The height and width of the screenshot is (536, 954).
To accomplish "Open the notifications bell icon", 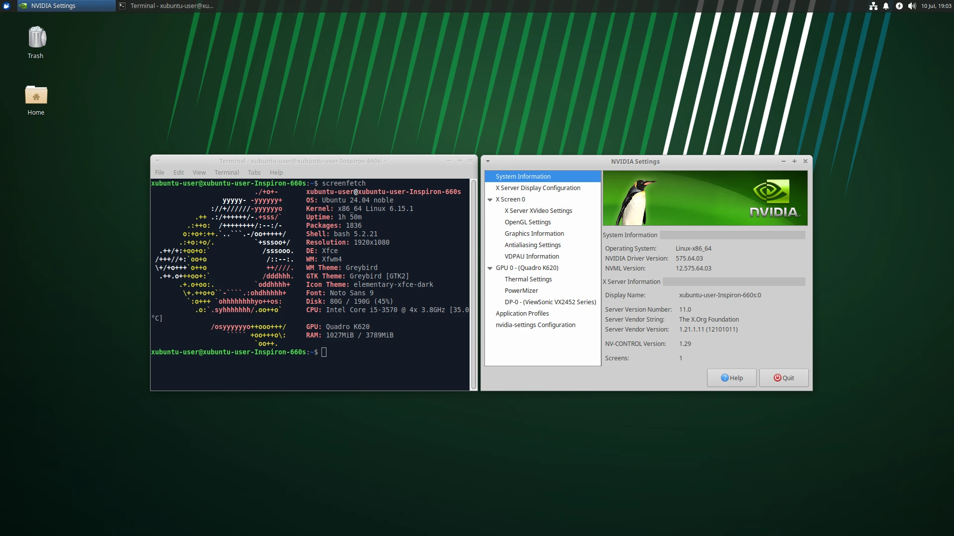I will pyautogui.click(x=886, y=6).
